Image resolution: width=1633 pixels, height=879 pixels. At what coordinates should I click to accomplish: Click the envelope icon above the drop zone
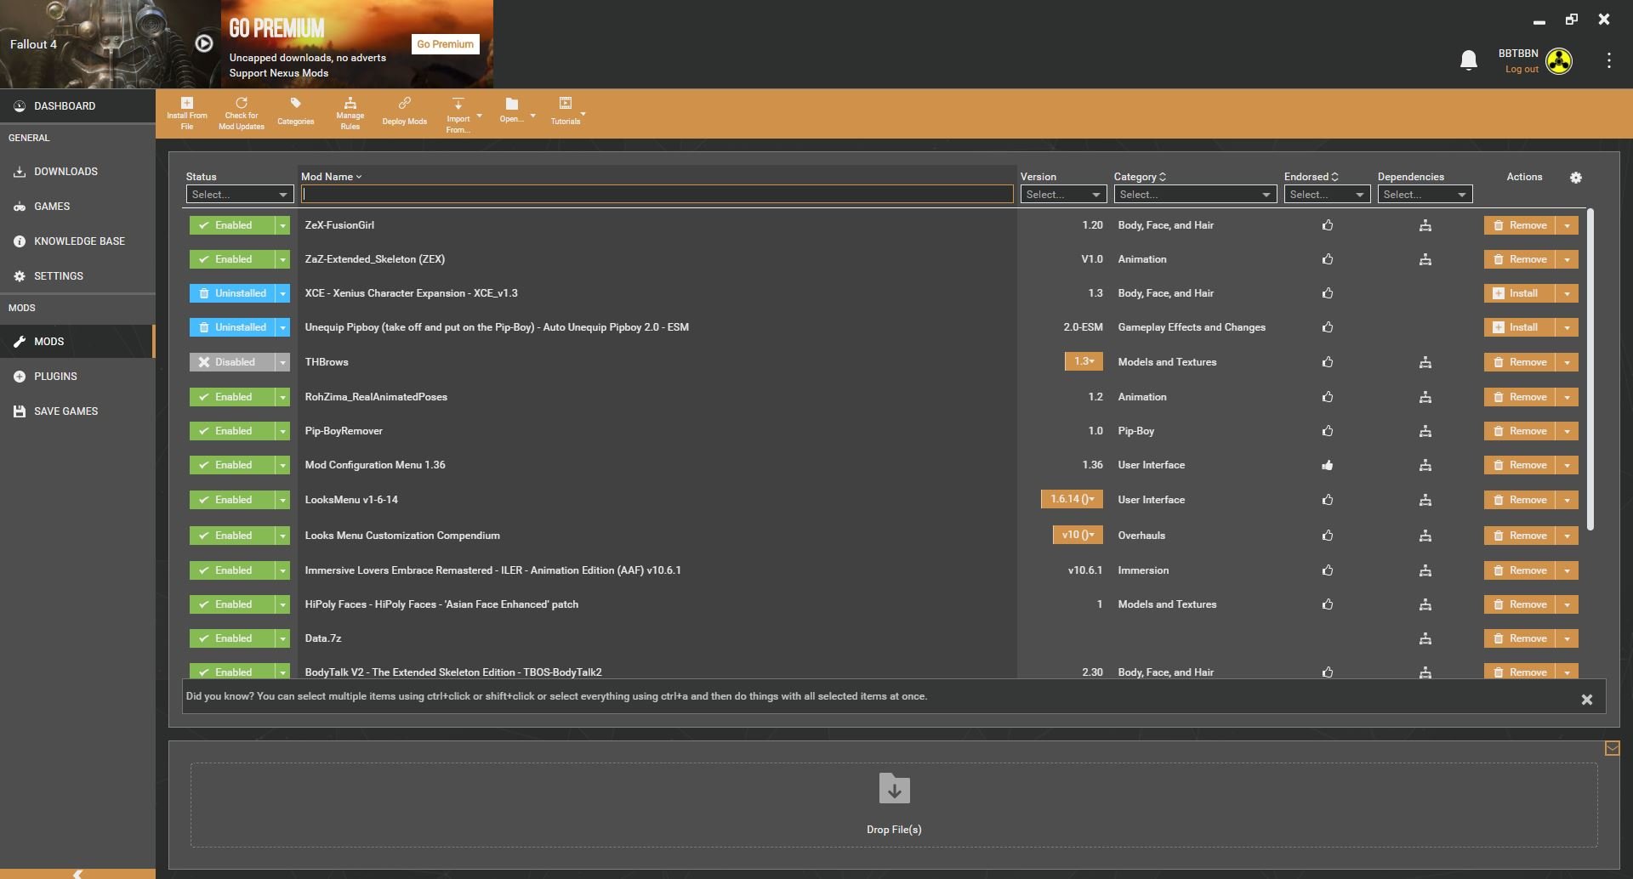[1612, 748]
